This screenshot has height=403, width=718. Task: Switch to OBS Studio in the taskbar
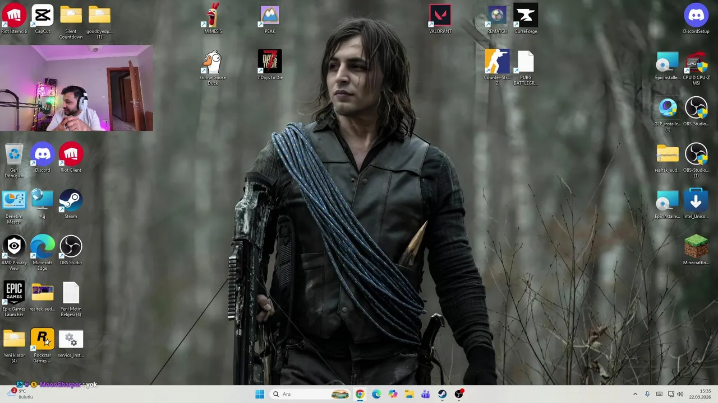(x=459, y=394)
